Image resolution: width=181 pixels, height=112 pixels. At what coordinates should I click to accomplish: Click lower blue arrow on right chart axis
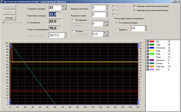coord(138,102)
